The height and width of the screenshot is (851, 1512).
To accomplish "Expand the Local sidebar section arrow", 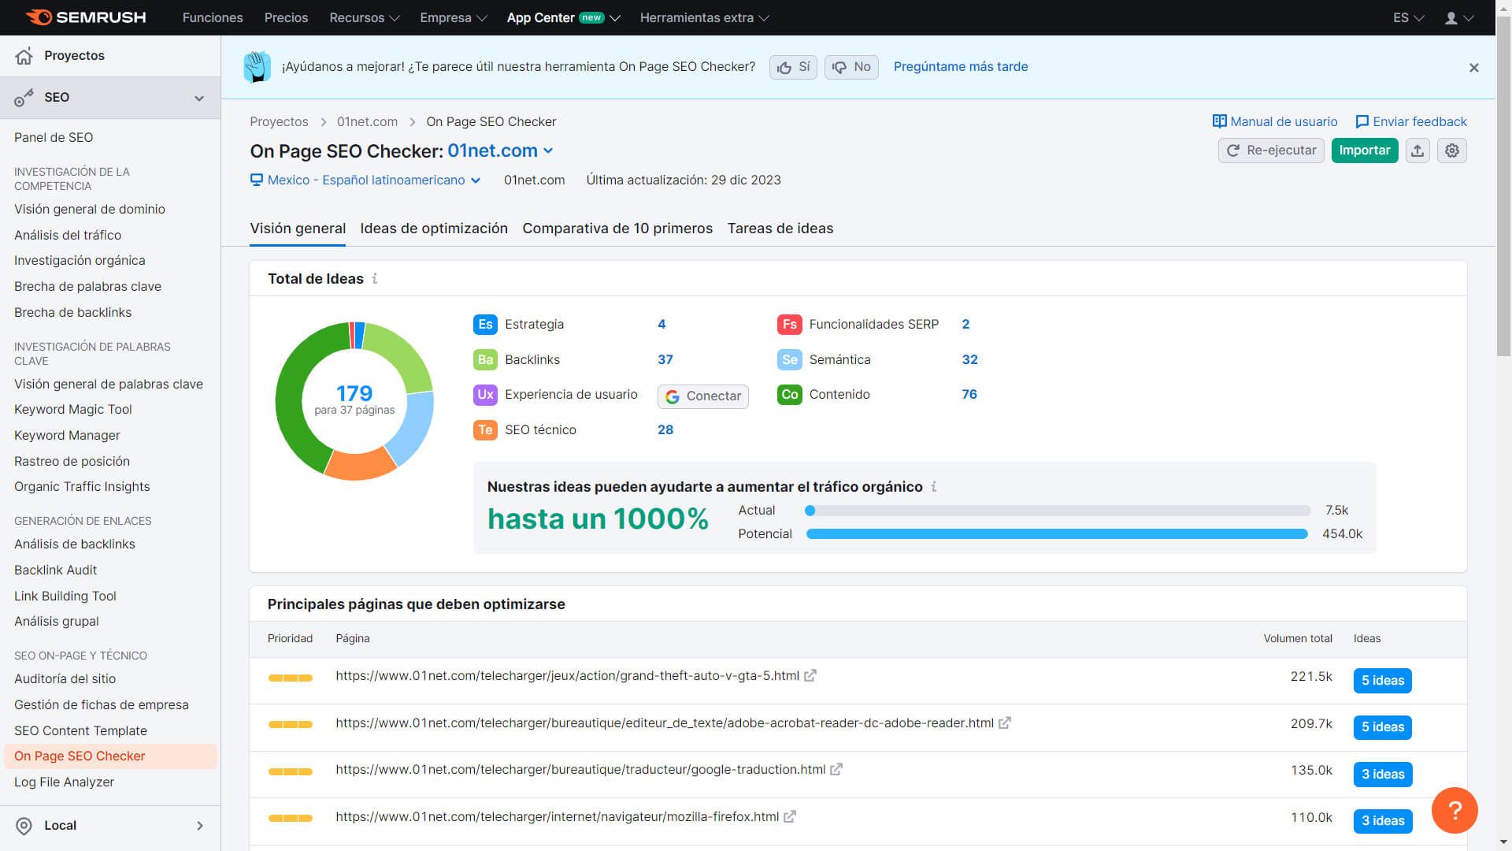I will [199, 826].
